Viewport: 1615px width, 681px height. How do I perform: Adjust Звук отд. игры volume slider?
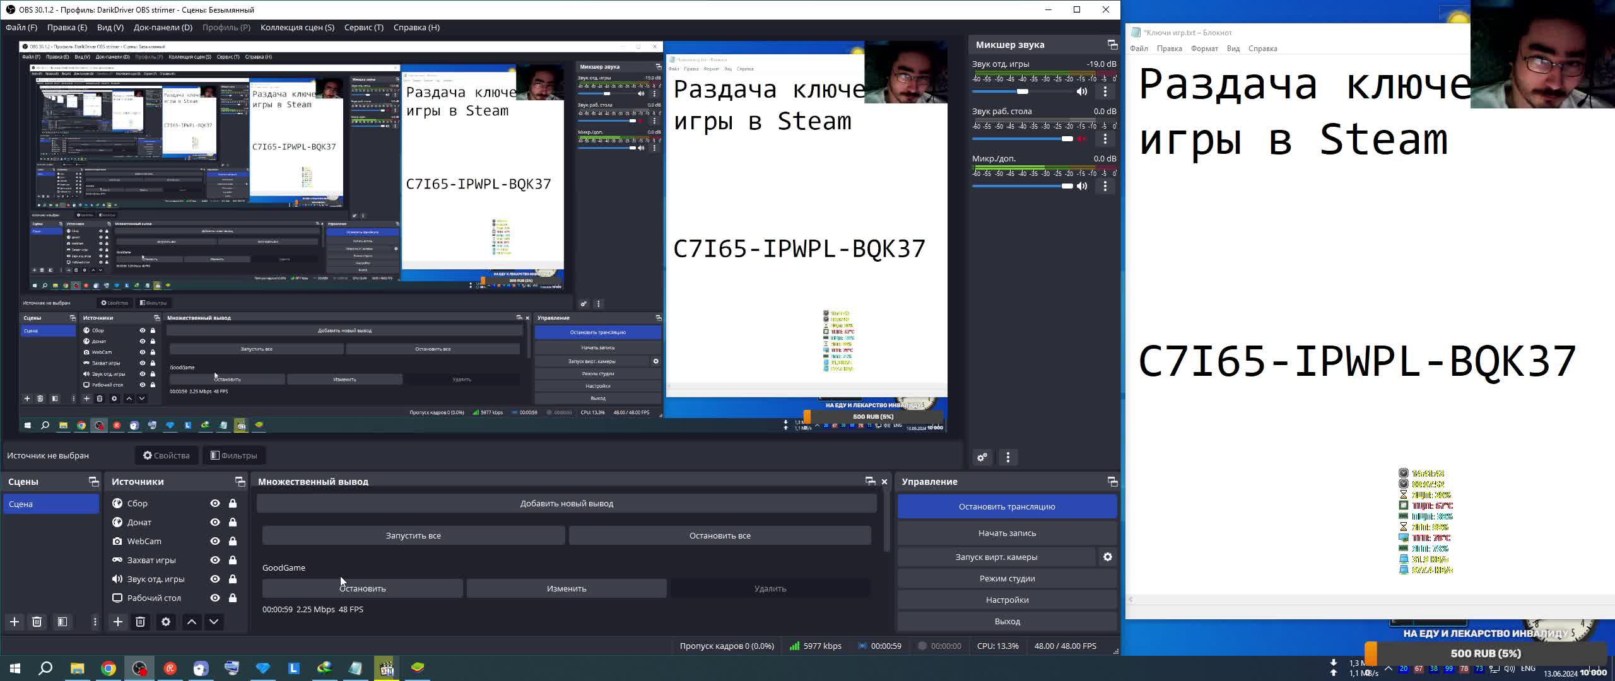point(1022,91)
